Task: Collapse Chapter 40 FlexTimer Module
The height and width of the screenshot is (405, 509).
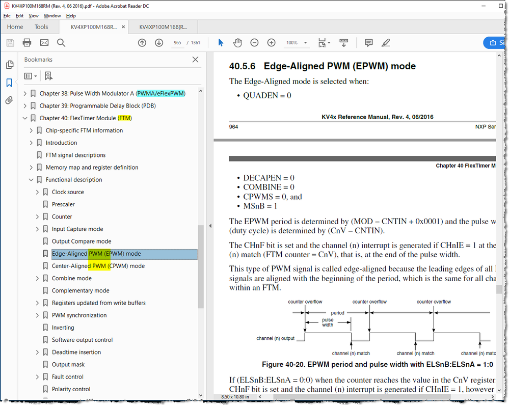Action: pyautogui.click(x=25, y=118)
